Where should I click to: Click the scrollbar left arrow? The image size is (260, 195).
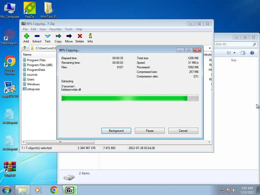24,142
